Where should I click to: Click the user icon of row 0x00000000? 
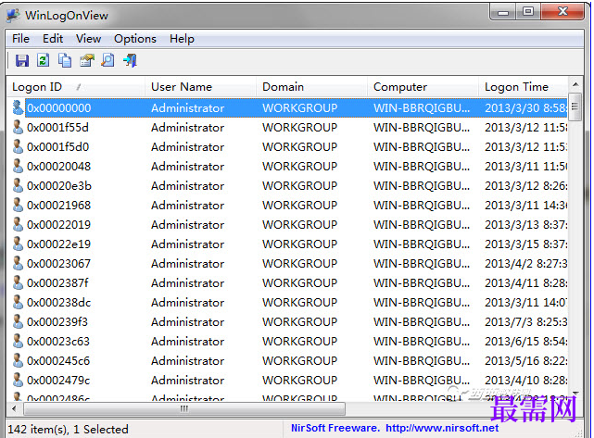tap(18, 107)
